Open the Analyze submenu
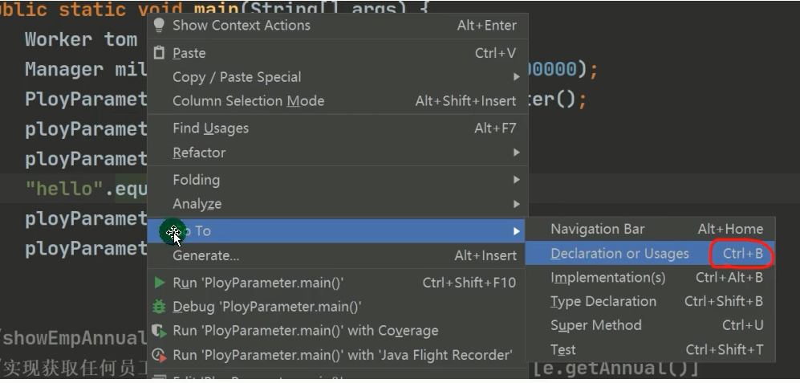 197,204
